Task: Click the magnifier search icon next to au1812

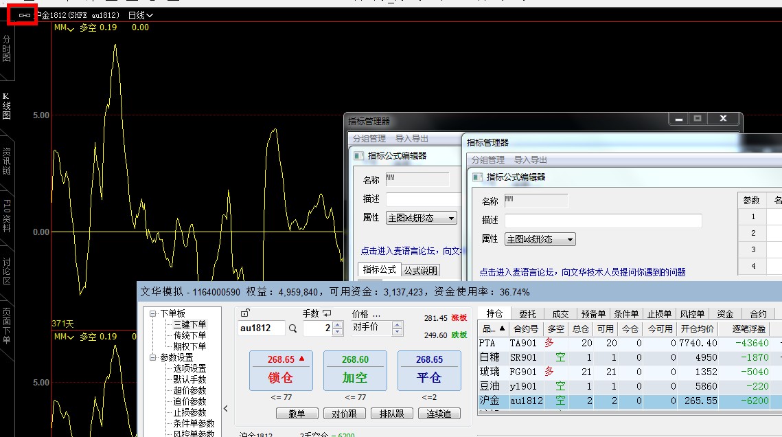Action: (x=293, y=328)
